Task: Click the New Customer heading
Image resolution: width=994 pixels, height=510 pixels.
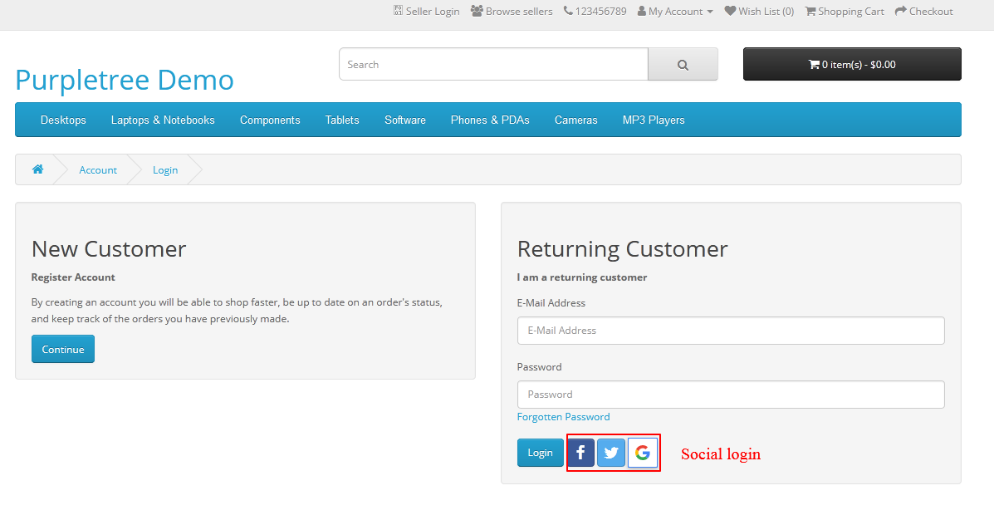Action: click(x=109, y=248)
